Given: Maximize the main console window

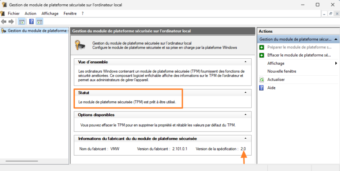Looking at the screenshot, I should point(317,5).
